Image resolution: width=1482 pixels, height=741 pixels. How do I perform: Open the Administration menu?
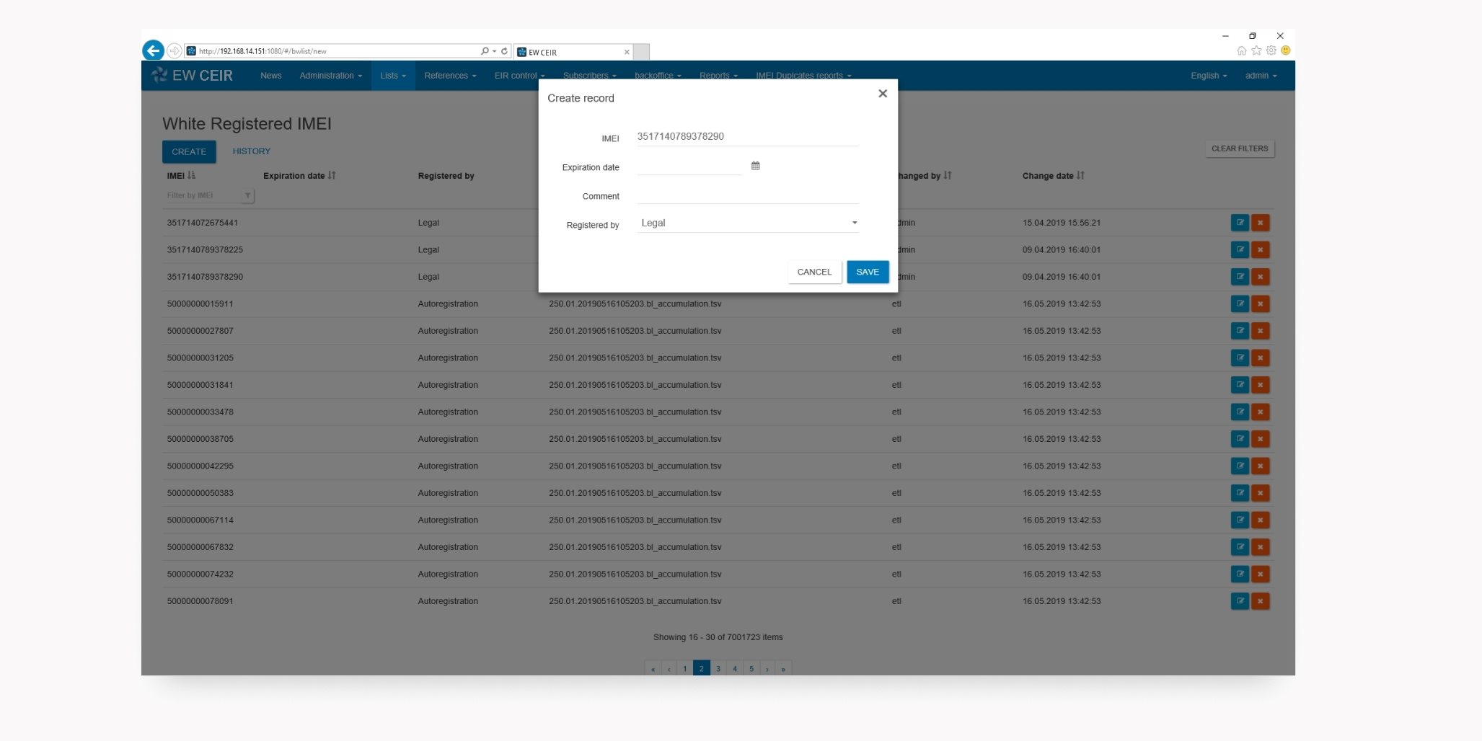(330, 76)
